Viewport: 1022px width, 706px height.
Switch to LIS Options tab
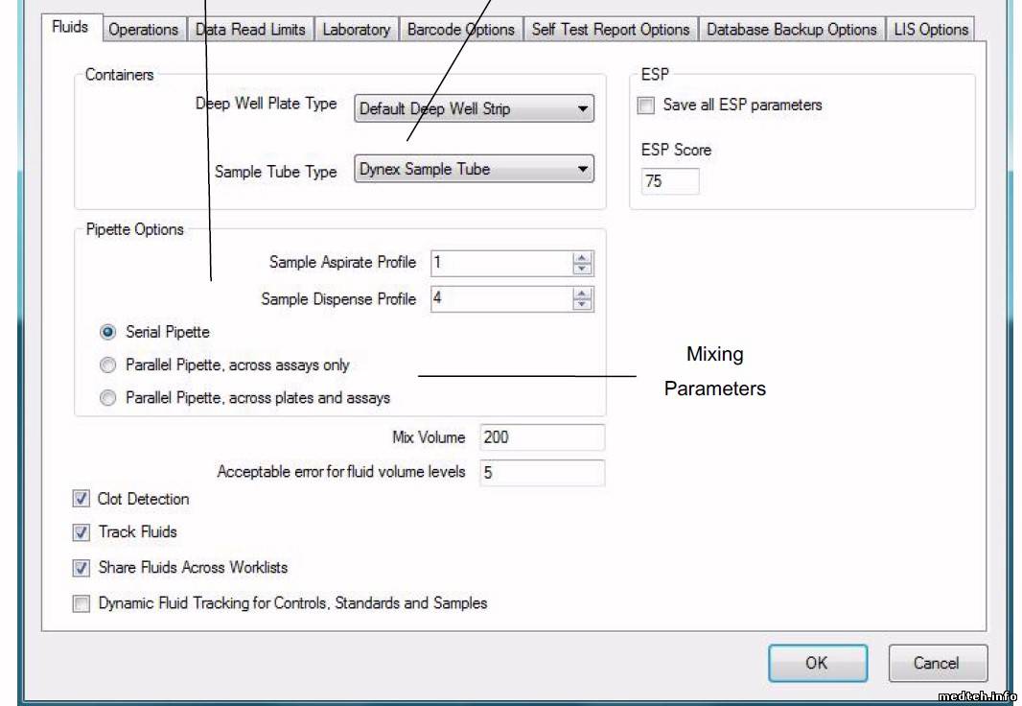(931, 30)
